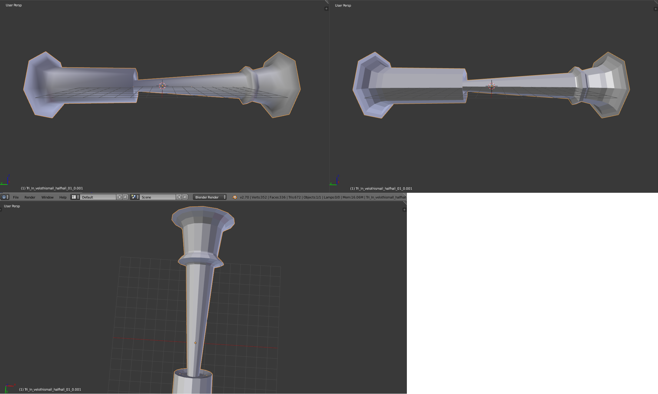This screenshot has width=658, height=394.
Task: Delete the active scene with X icon
Action: point(185,197)
